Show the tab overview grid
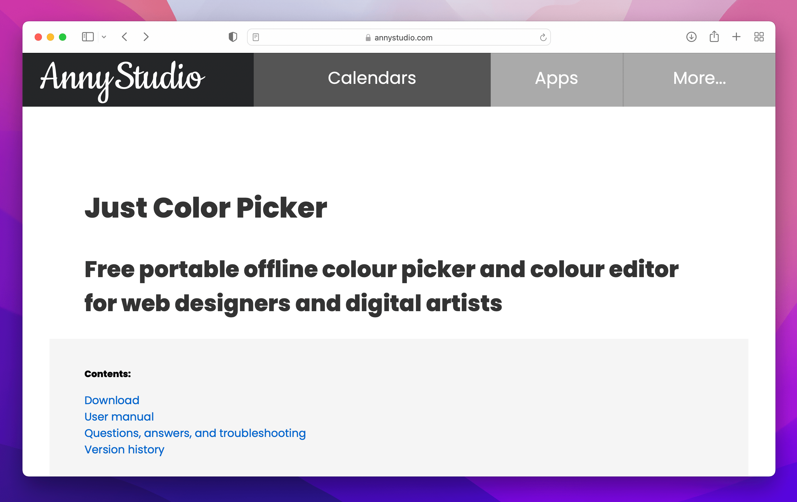The image size is (797, 502). click(759, 37)
